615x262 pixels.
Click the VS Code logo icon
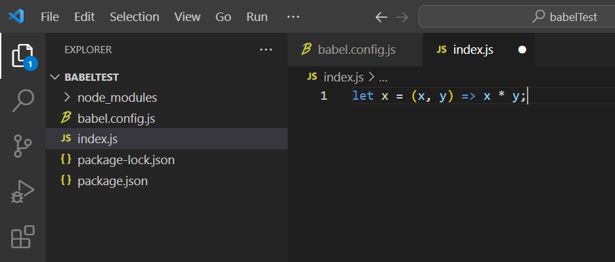(x=16, y=16)
